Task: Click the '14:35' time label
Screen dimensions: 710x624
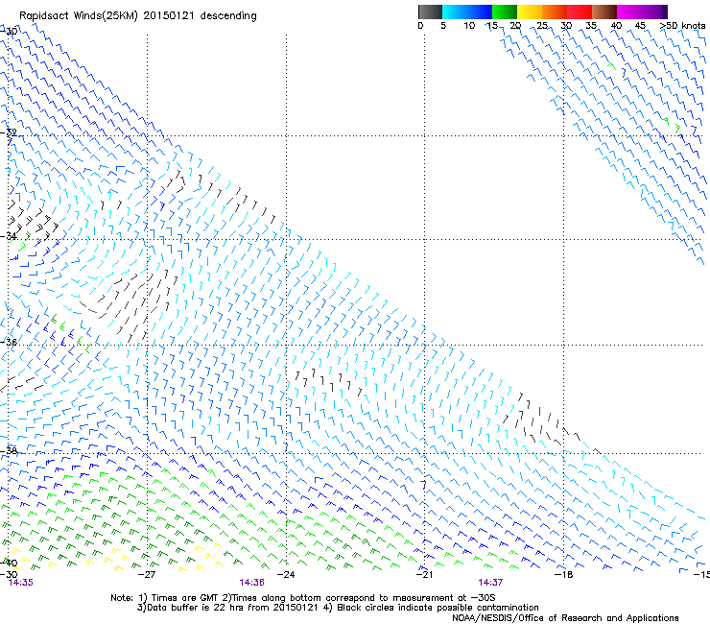Action: click(x=21, y=583)
